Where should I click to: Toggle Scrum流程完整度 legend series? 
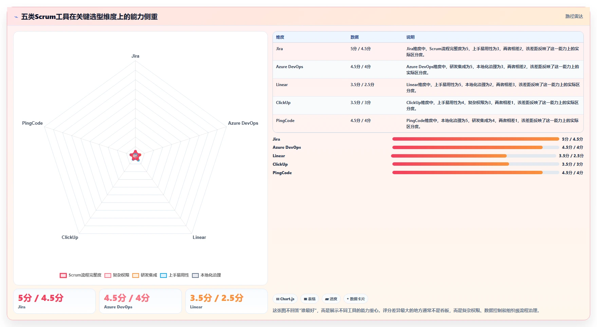(80, 275)
